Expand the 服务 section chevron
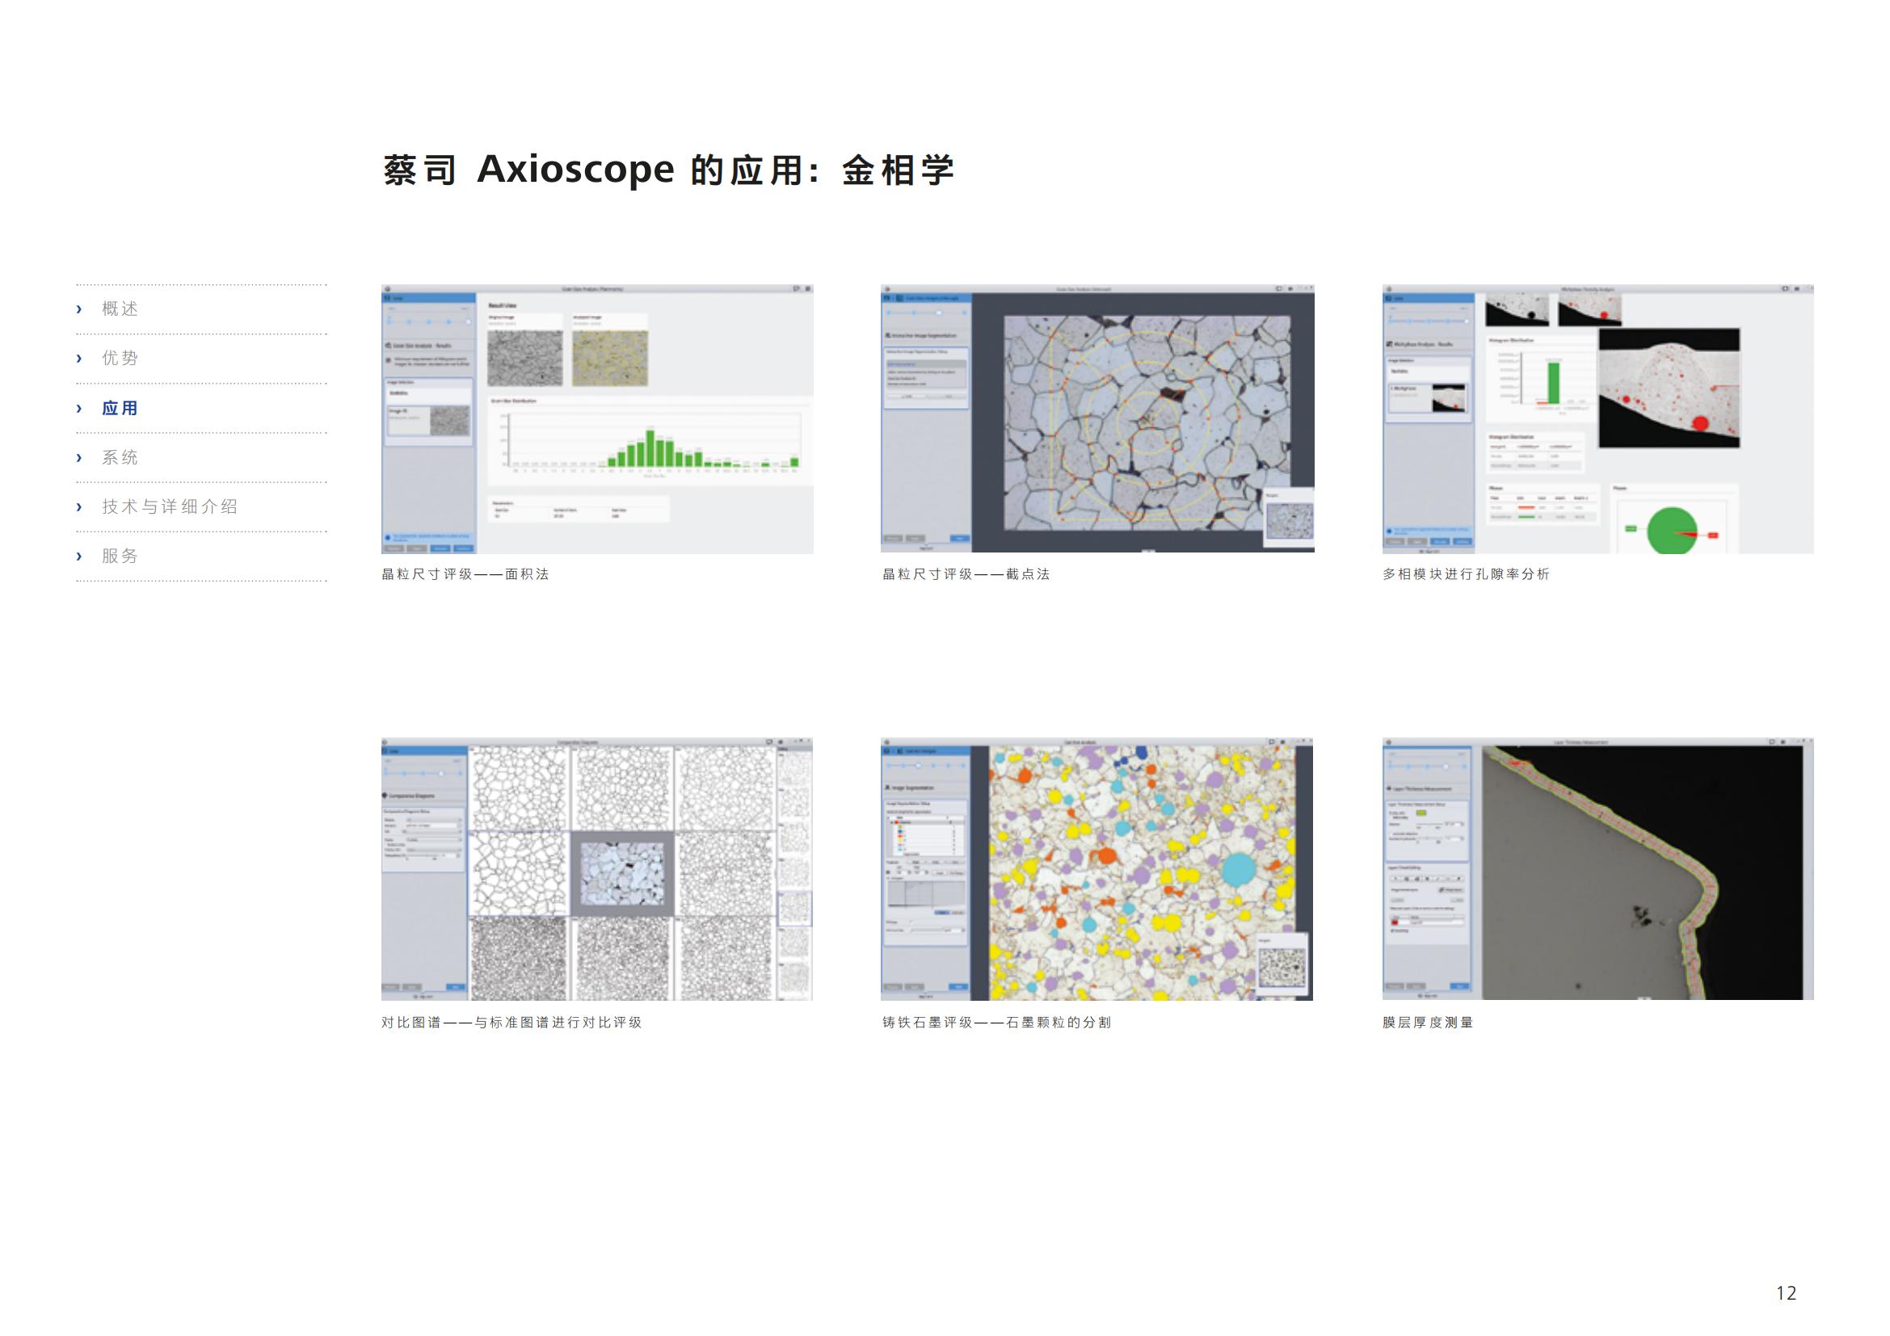The image size is (1890, 1336). tap(79, 556)
